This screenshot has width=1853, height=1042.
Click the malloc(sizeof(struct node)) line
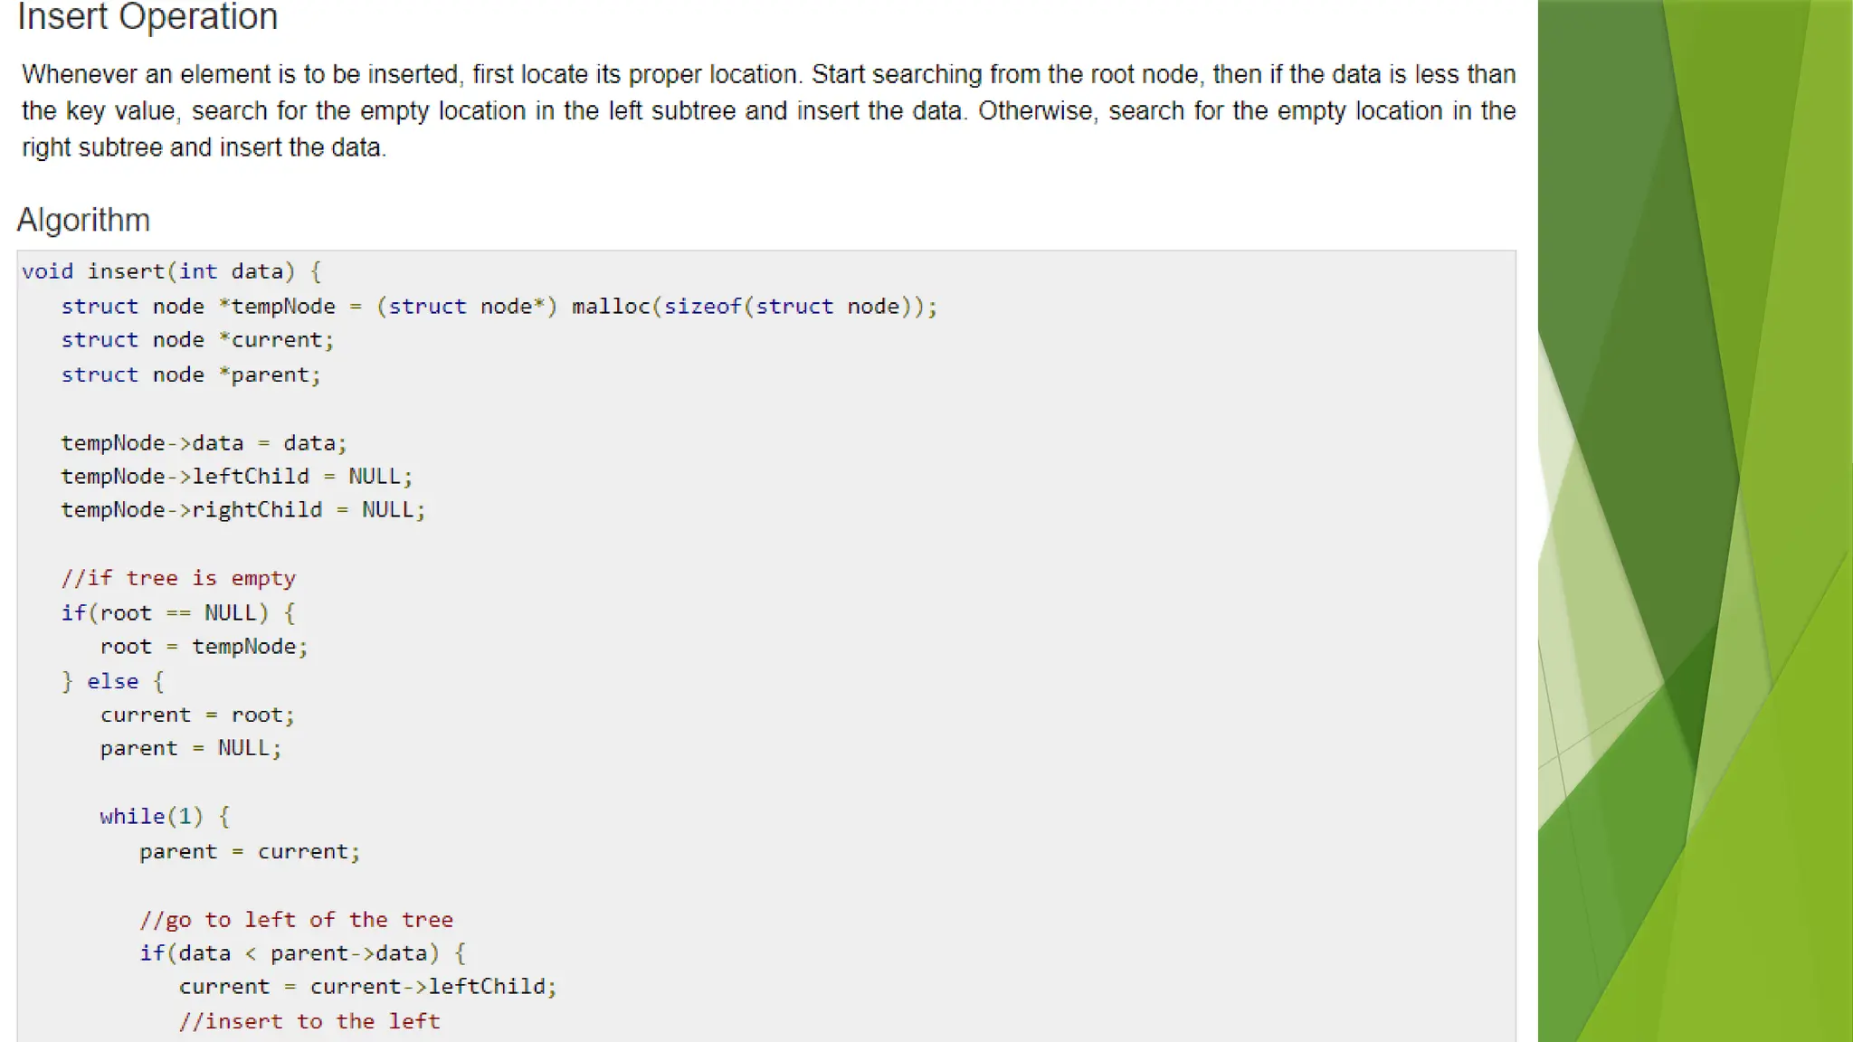click(499, 307)
